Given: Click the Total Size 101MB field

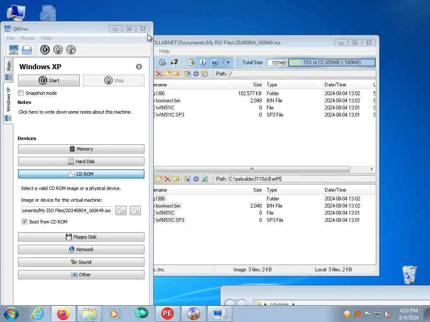Looking at the screenshot, I should 277,62.
